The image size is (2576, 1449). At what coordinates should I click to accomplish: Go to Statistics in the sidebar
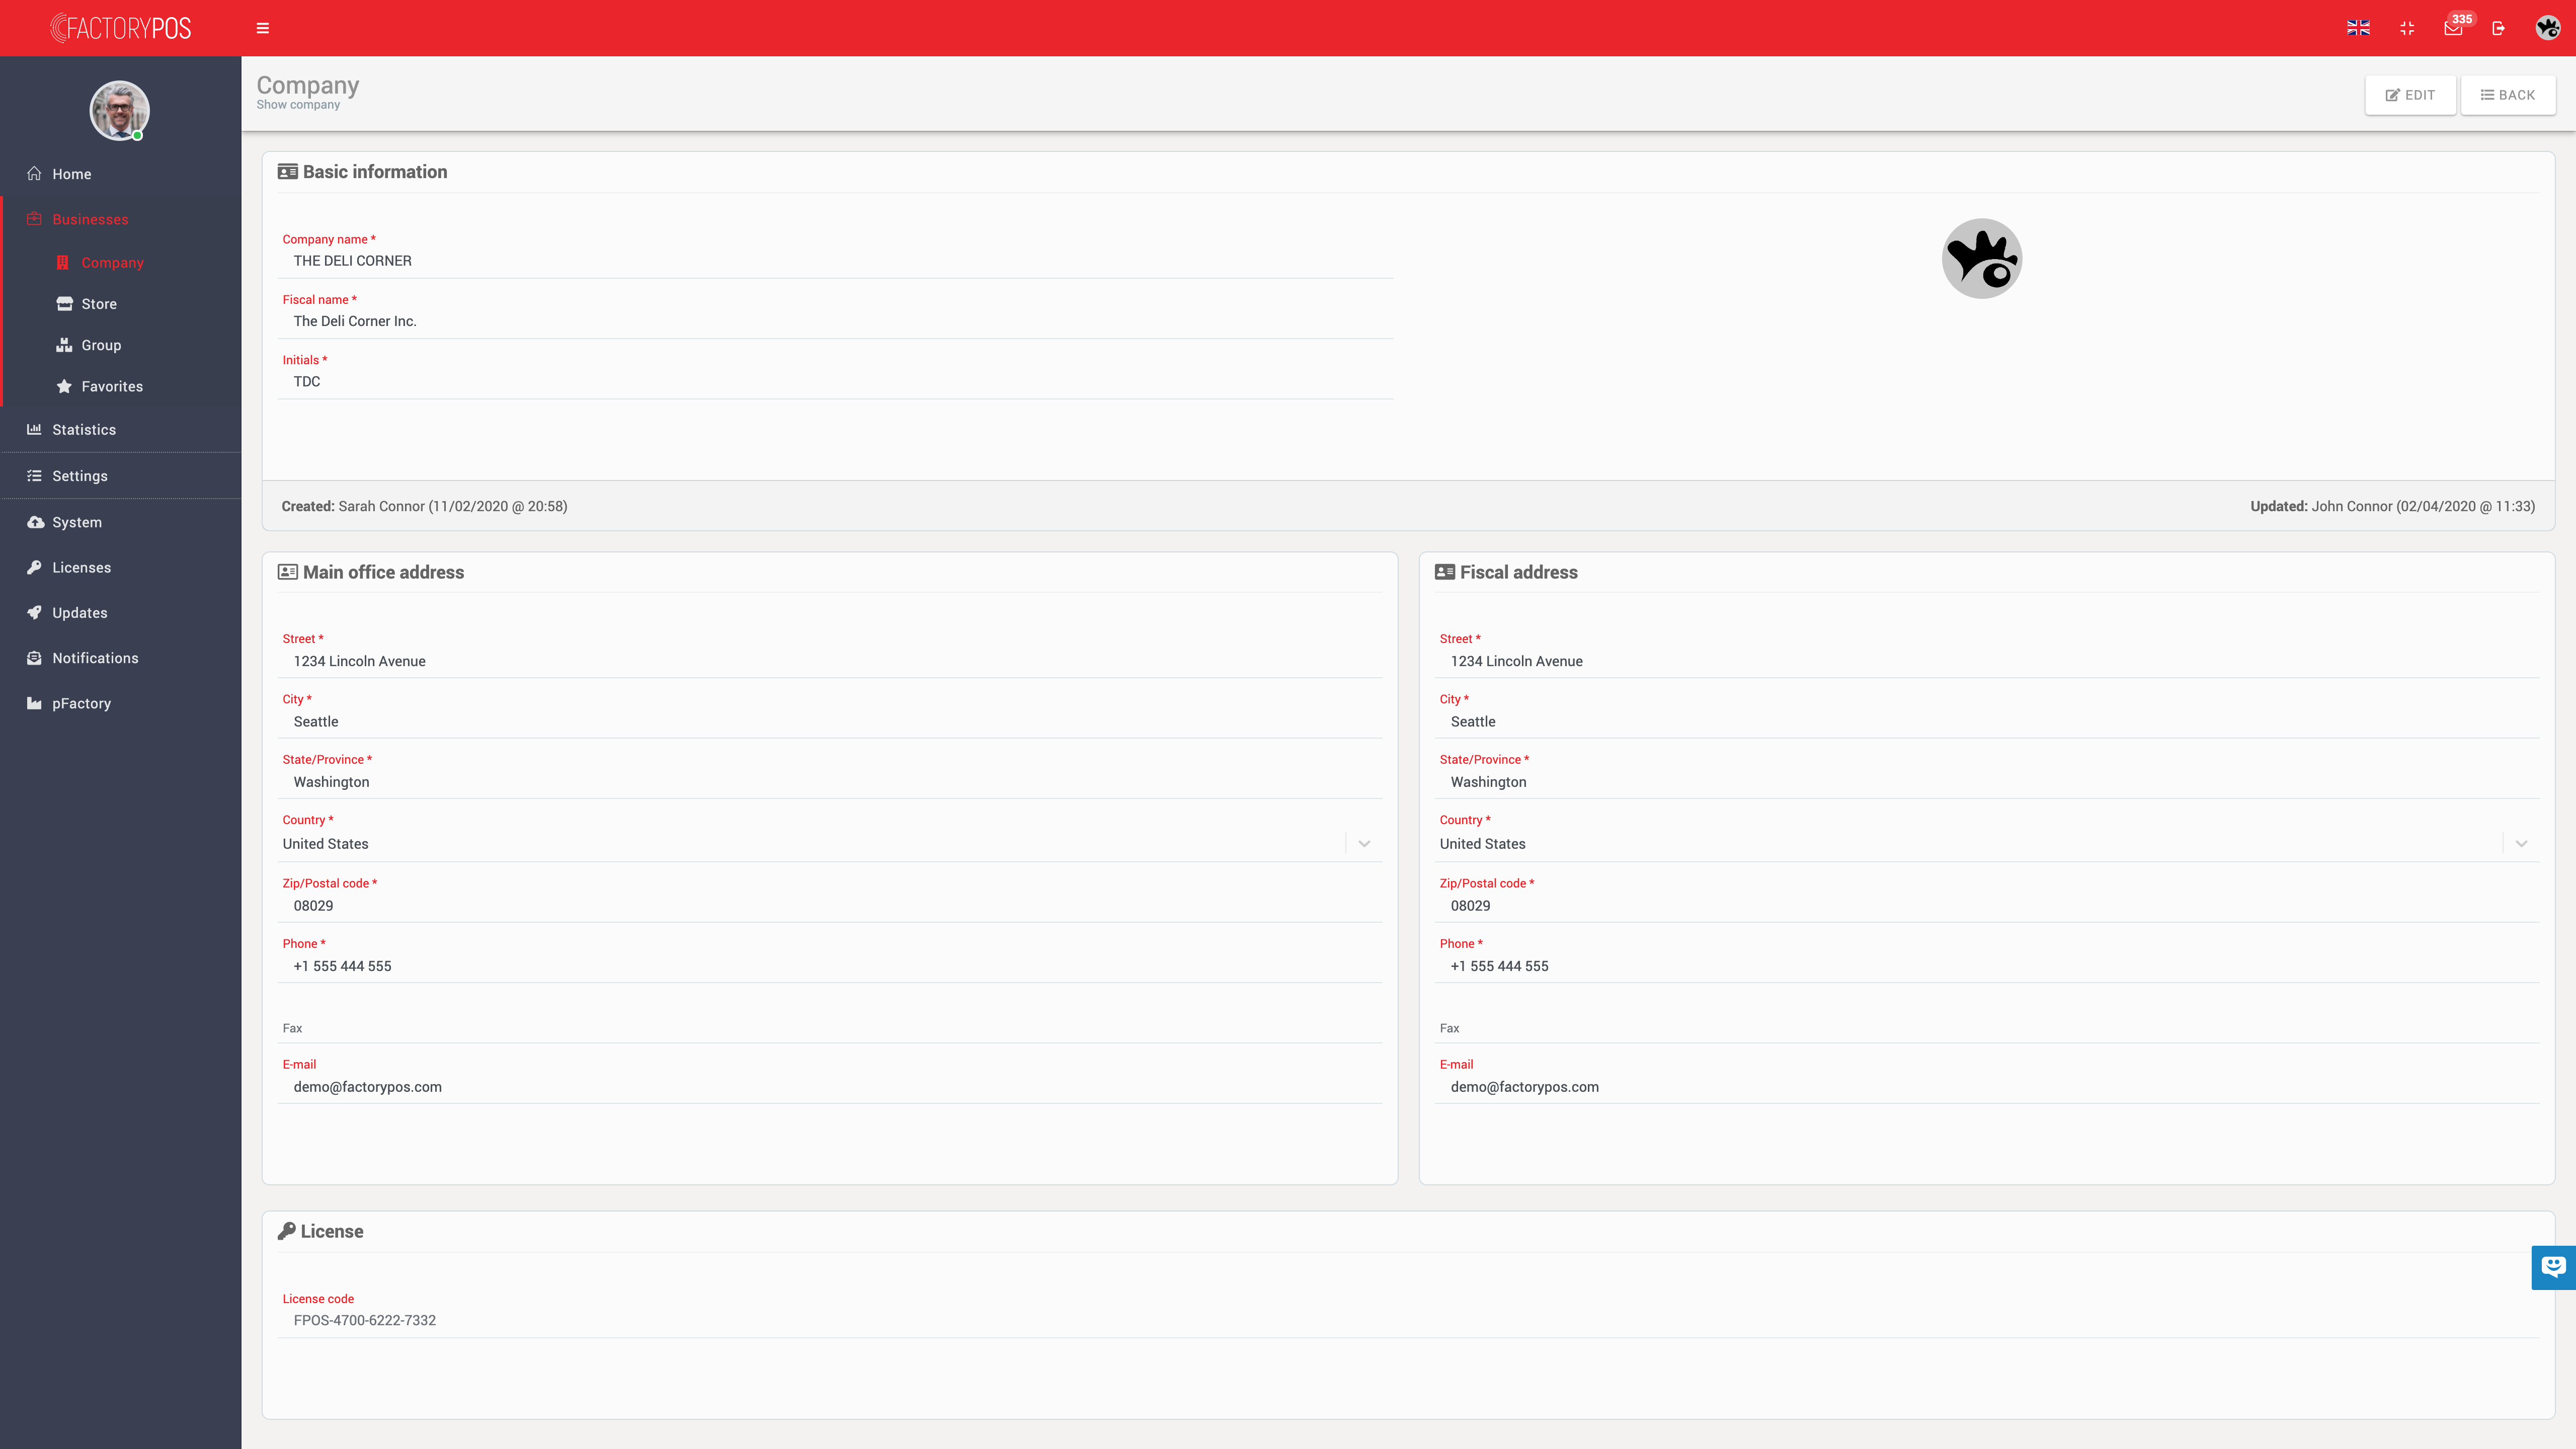[x=84, y=430]
